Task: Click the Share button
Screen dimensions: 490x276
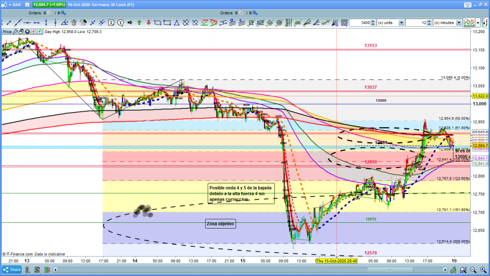Action: click(11, 269)
